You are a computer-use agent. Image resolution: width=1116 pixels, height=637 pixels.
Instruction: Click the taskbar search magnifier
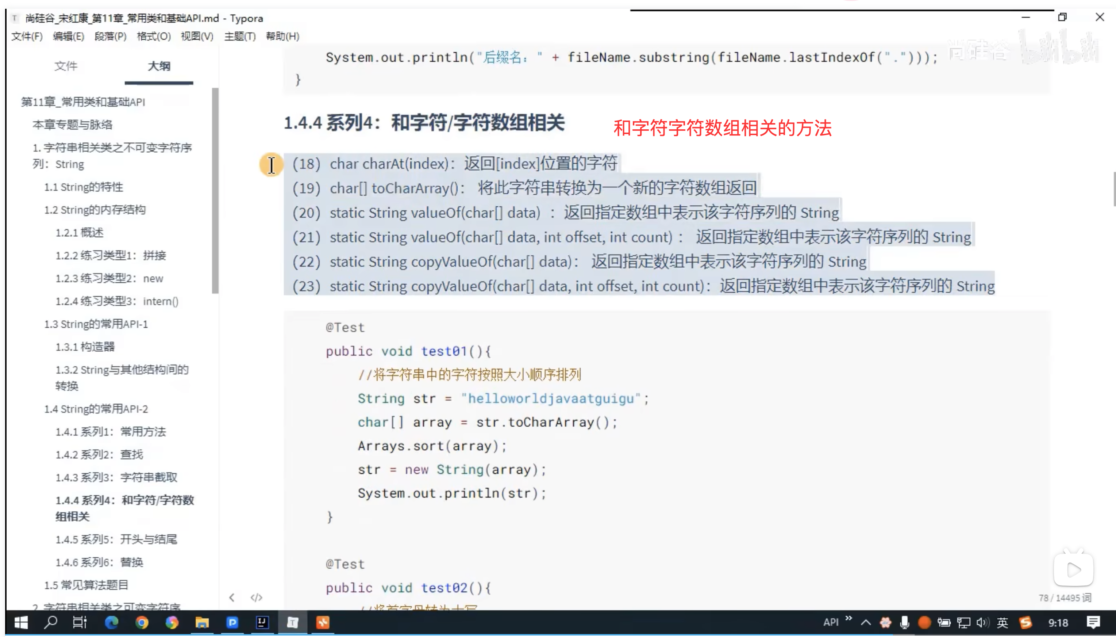pos(51,622)
